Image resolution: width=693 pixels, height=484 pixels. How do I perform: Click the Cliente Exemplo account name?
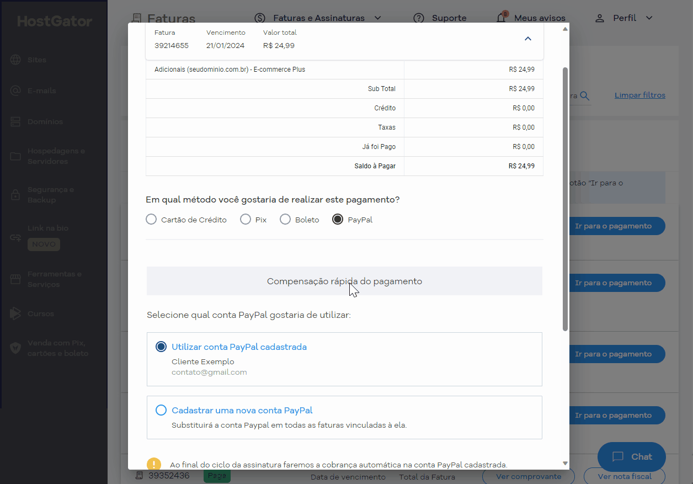pyautogui.click(x=203, y=361)
